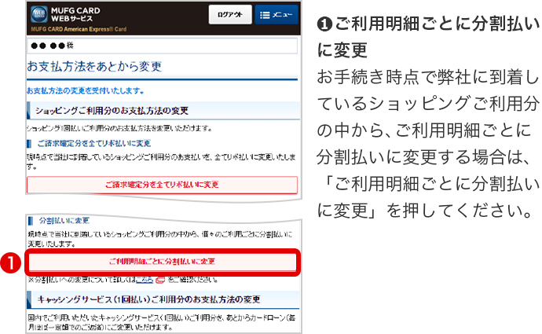Click the 分割払いに変更 subheading
The height and width of the screenshot is (334, 542).
click(x=63, y=219)
